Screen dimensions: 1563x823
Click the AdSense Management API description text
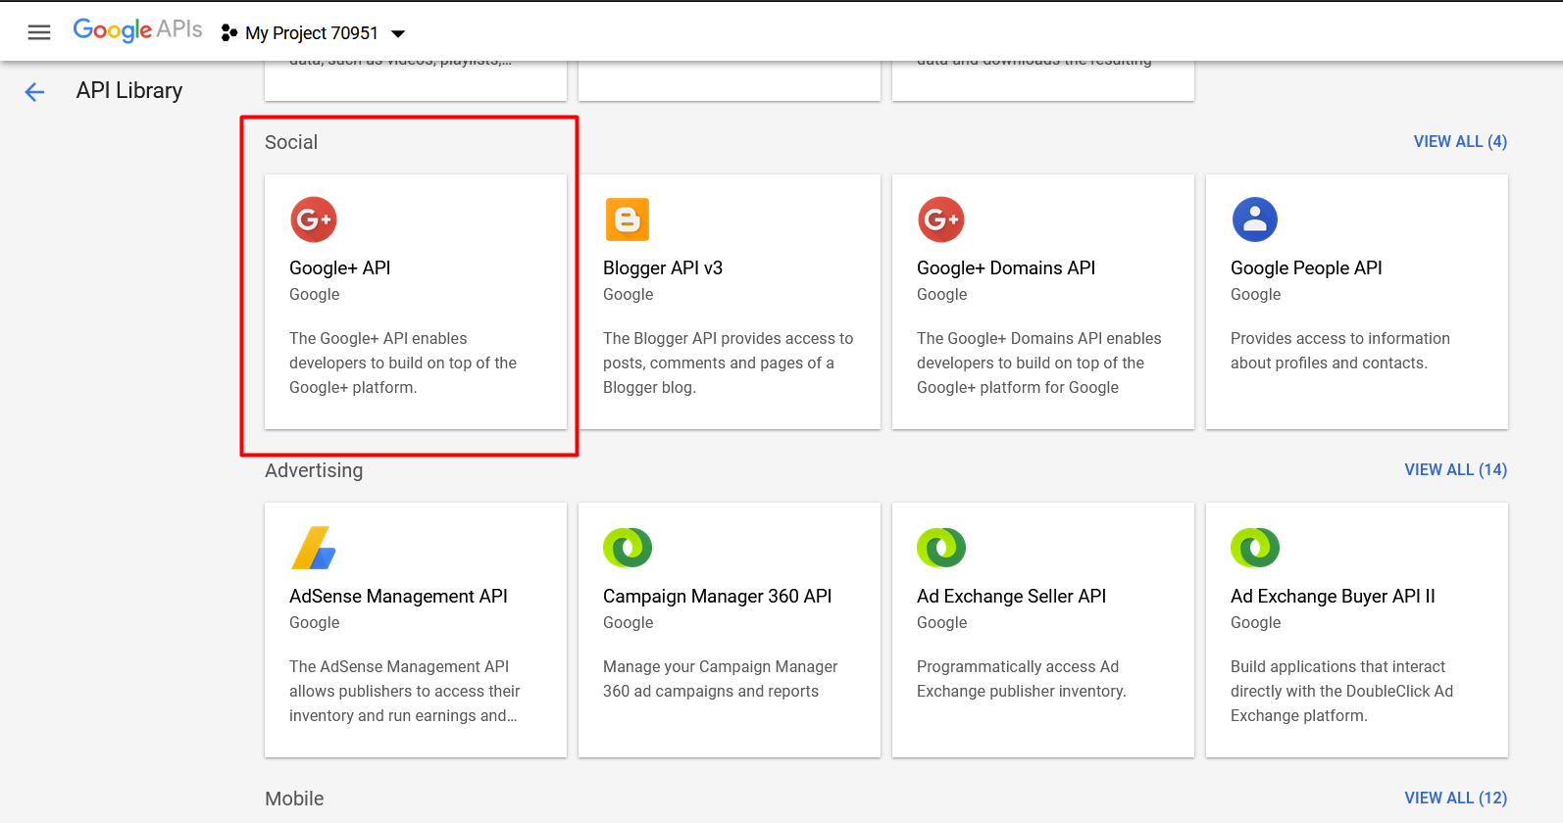404,691
